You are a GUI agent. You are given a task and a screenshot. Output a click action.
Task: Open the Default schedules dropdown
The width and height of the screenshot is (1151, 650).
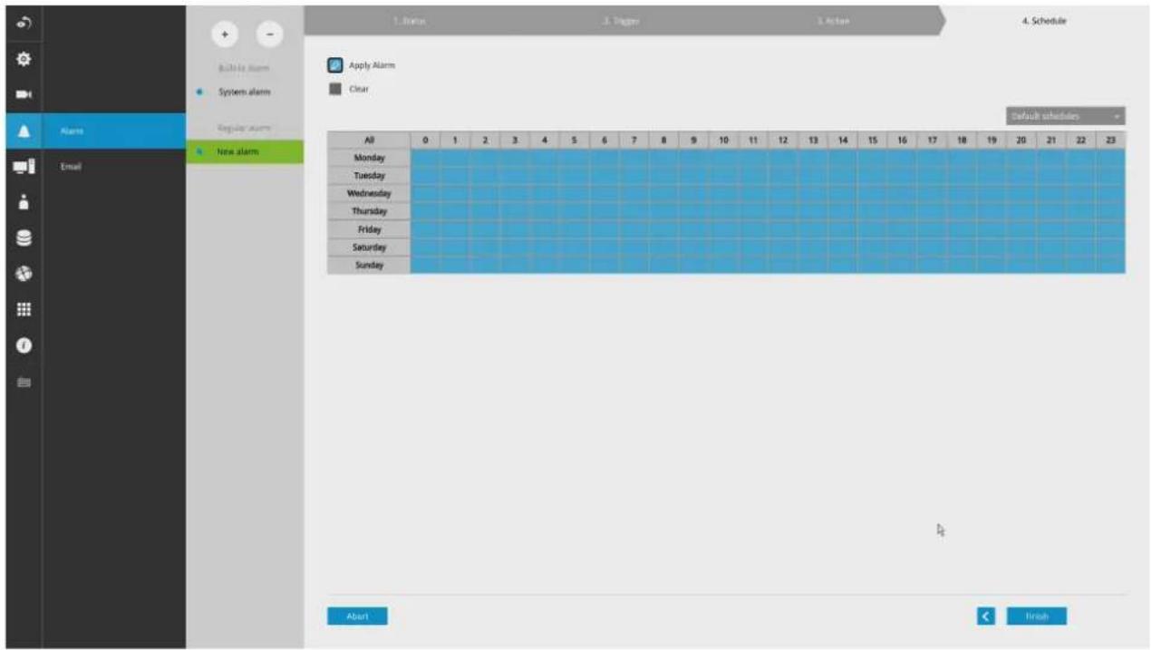[x=1066, y=116]
